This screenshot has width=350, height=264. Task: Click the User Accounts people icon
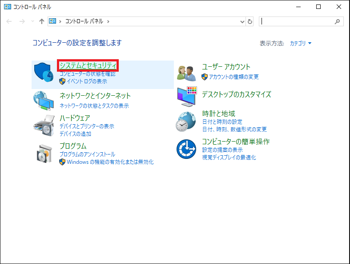pyautogui.click(x=186, y=73)
